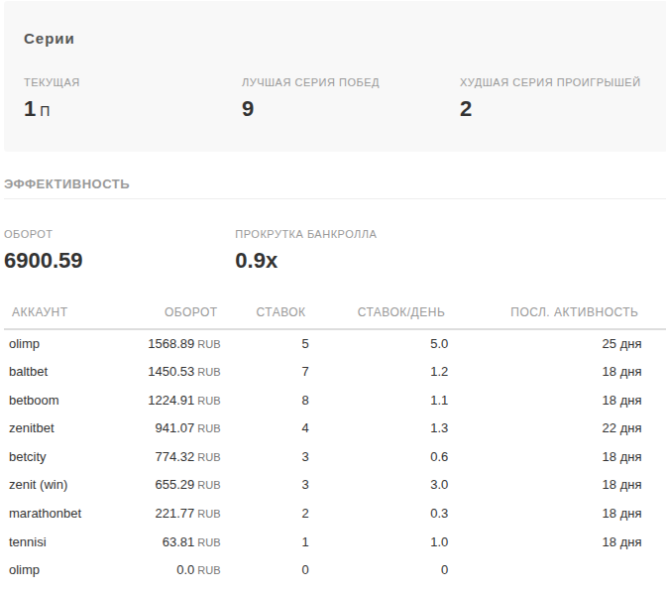Click the bankroll turnover value 0.9x
The width and height of the screenshot is (666, 591).
pos(256,261)
